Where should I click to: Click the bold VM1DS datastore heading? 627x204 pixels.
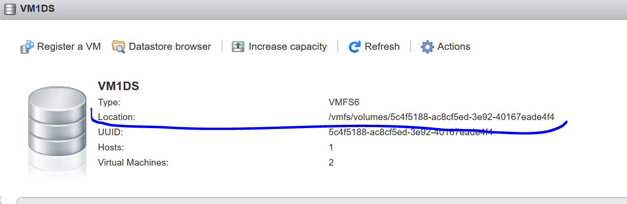(x=118, y=86)
